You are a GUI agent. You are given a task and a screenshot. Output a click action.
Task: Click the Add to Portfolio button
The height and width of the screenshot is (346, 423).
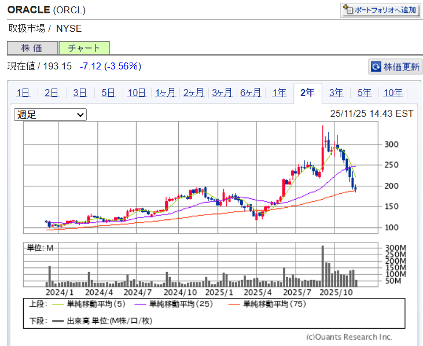tap(380, 10)
